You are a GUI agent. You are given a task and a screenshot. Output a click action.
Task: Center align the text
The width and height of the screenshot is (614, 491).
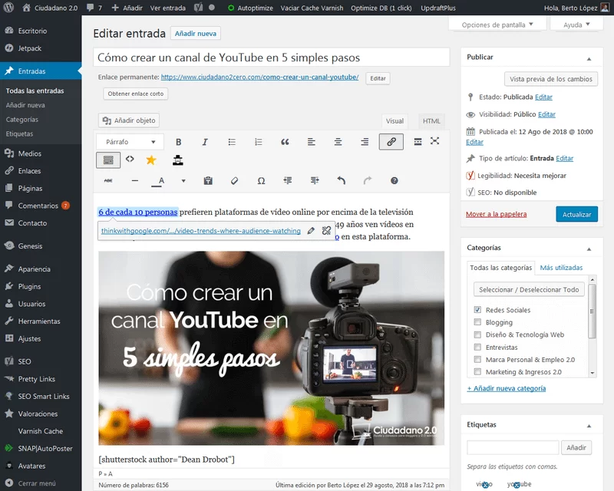click(338, 142)
